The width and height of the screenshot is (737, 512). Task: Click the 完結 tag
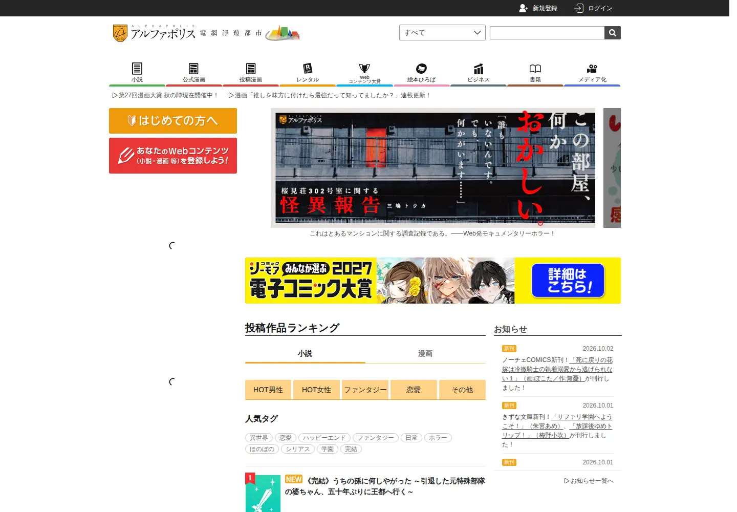pyautogui.click(x=351, y=449)
